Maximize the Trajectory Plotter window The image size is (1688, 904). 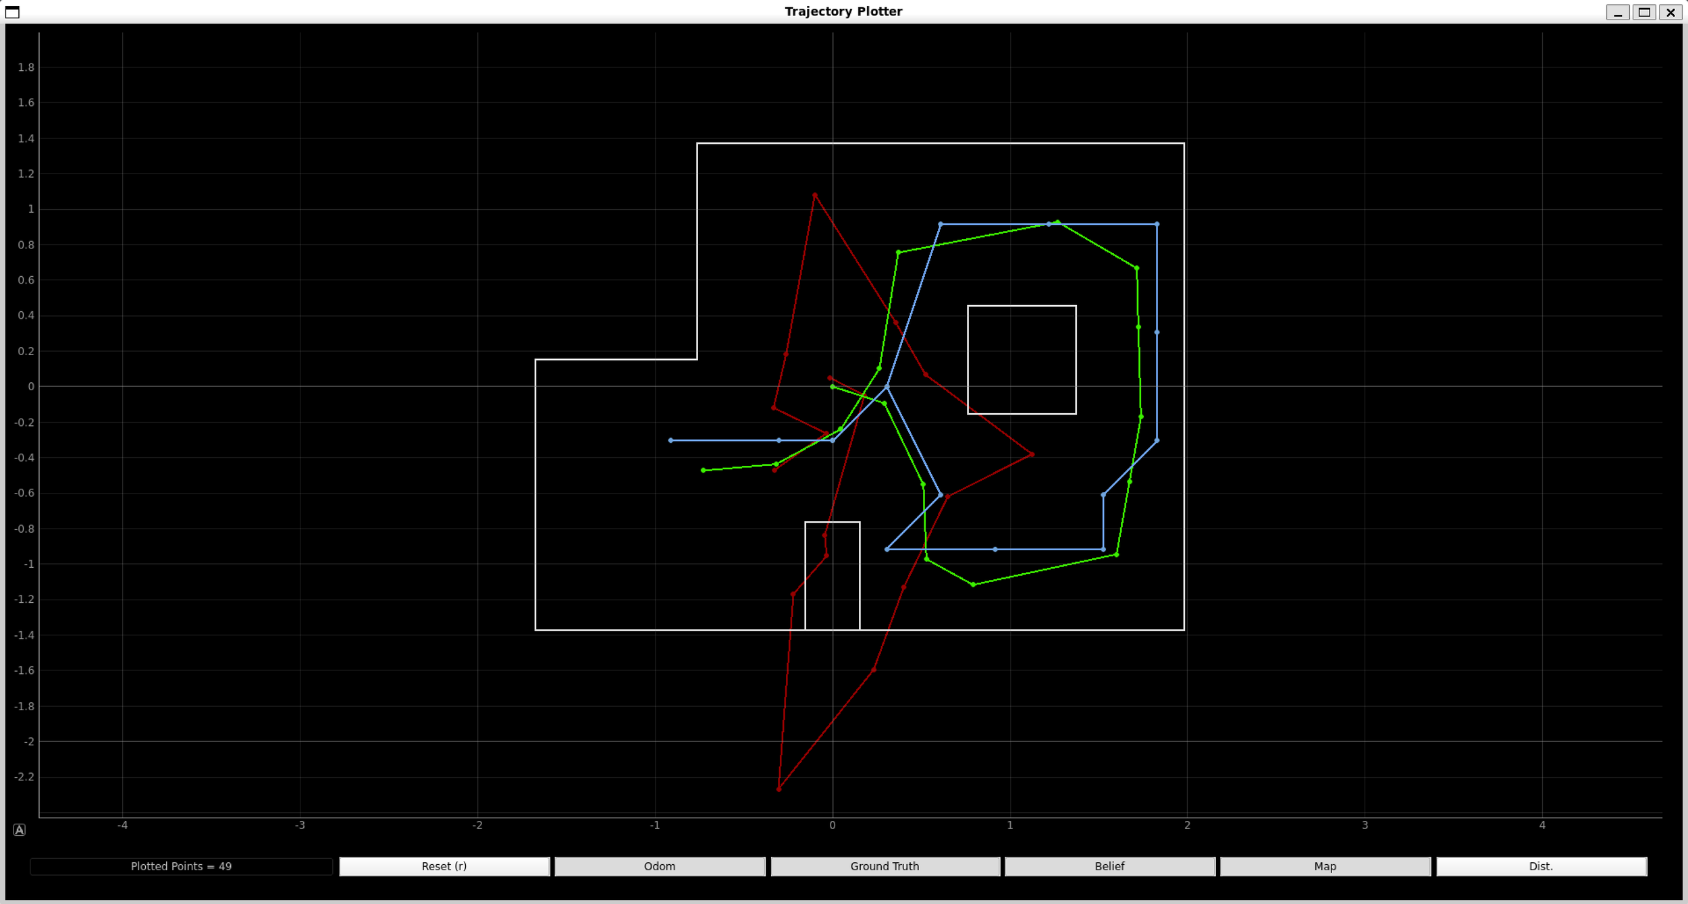(x=1644, y=11)
